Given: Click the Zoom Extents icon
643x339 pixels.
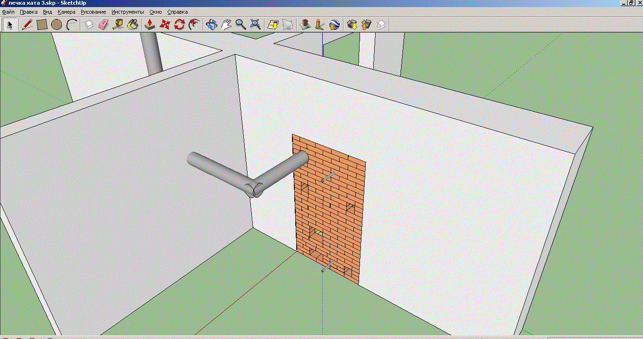Looking at the screenshot, I should pyautogui.click(x=255, y=25).
